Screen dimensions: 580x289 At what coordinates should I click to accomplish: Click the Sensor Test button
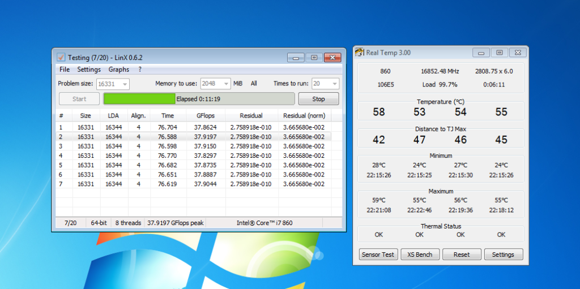click(x=378, y=255)
